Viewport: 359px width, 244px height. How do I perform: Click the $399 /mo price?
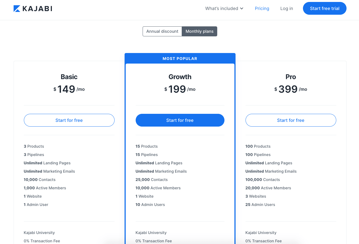tap(291, 89)
